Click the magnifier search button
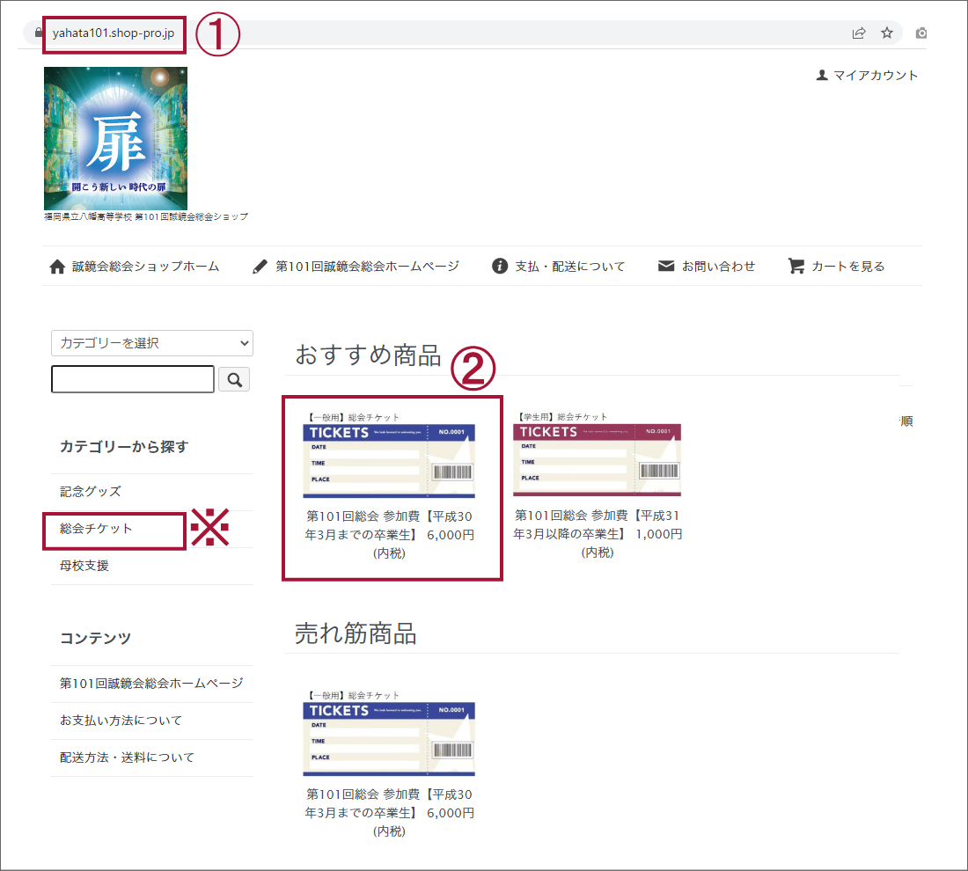 234,379
